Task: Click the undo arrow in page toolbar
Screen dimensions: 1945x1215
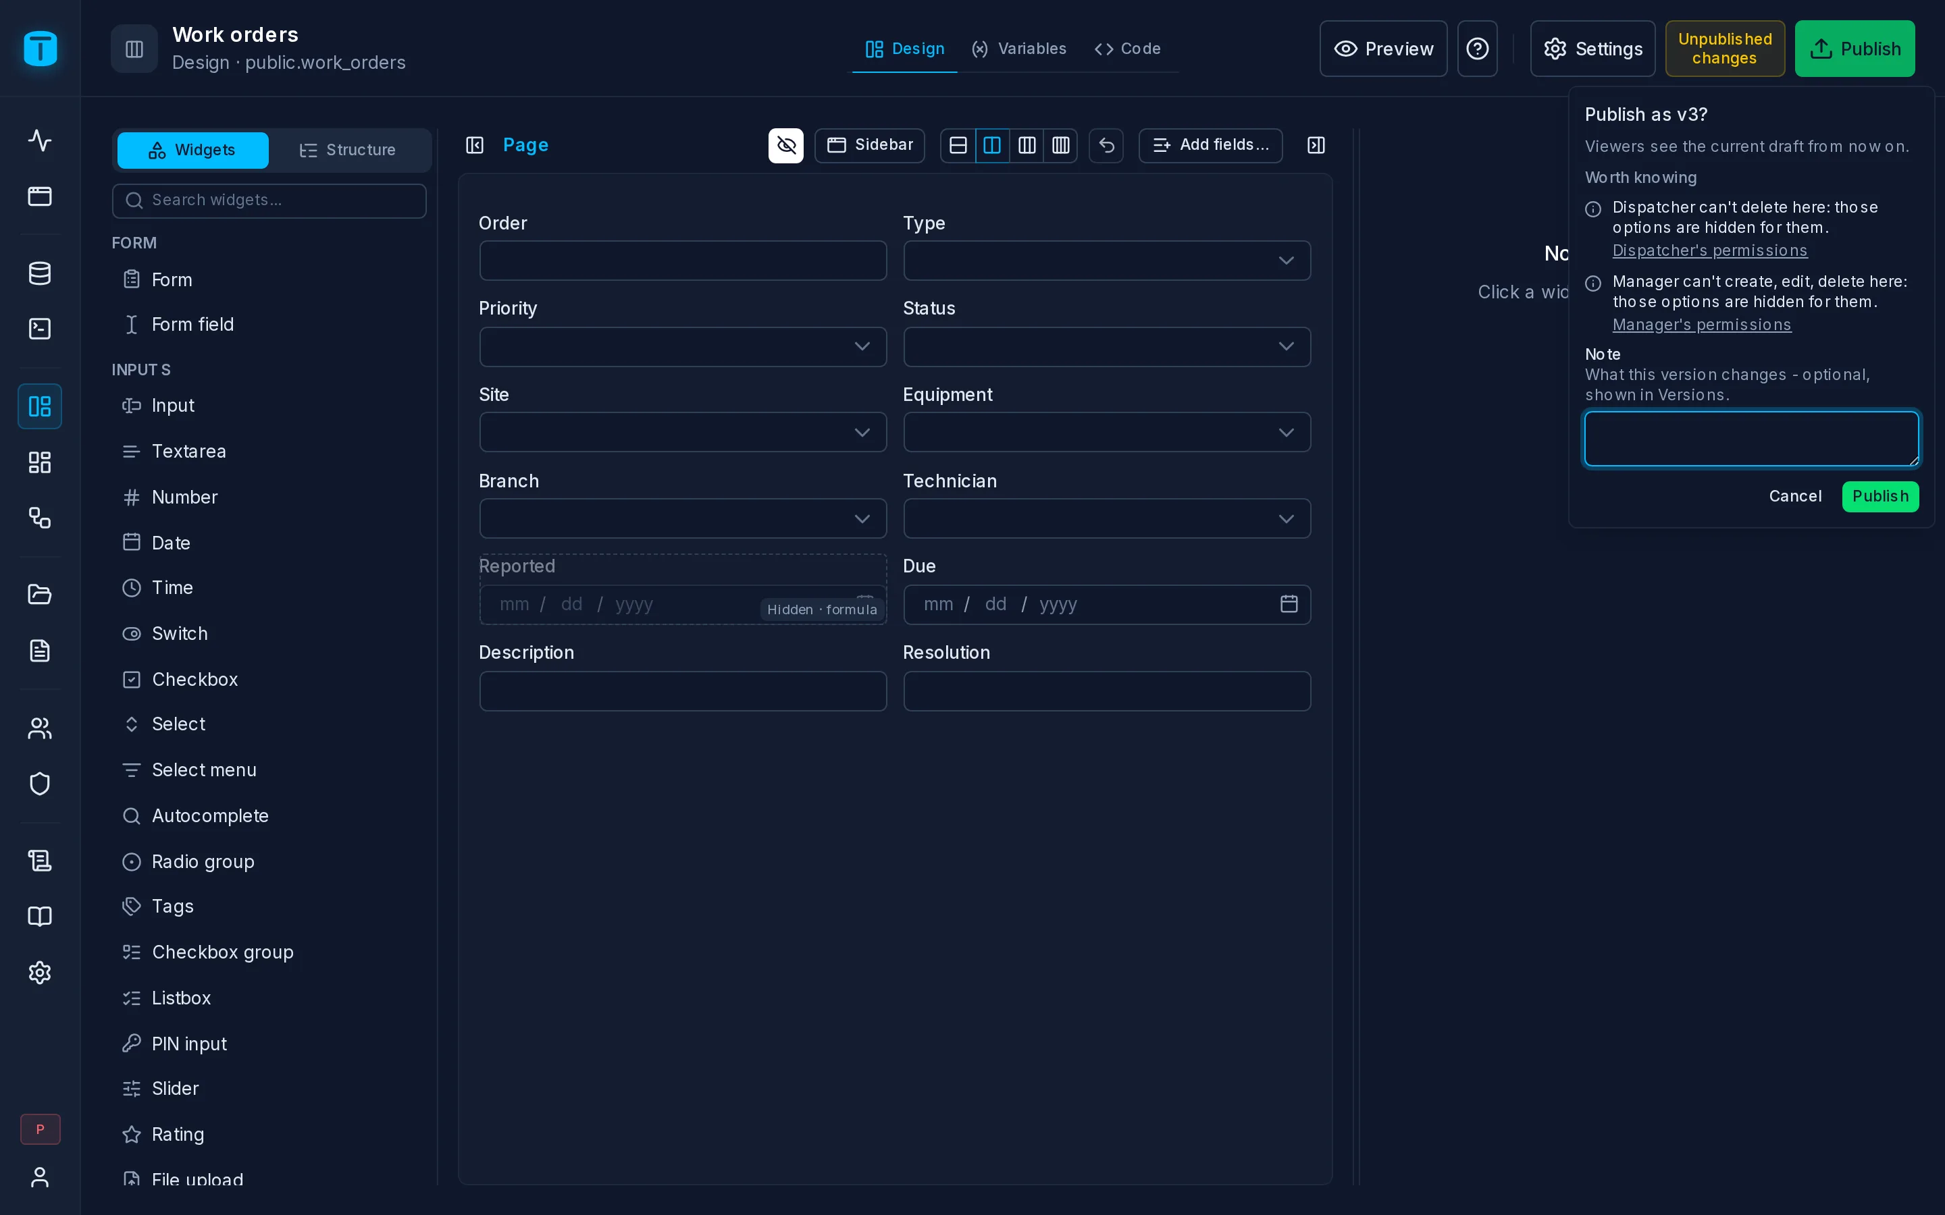Action: [1107, 145]
